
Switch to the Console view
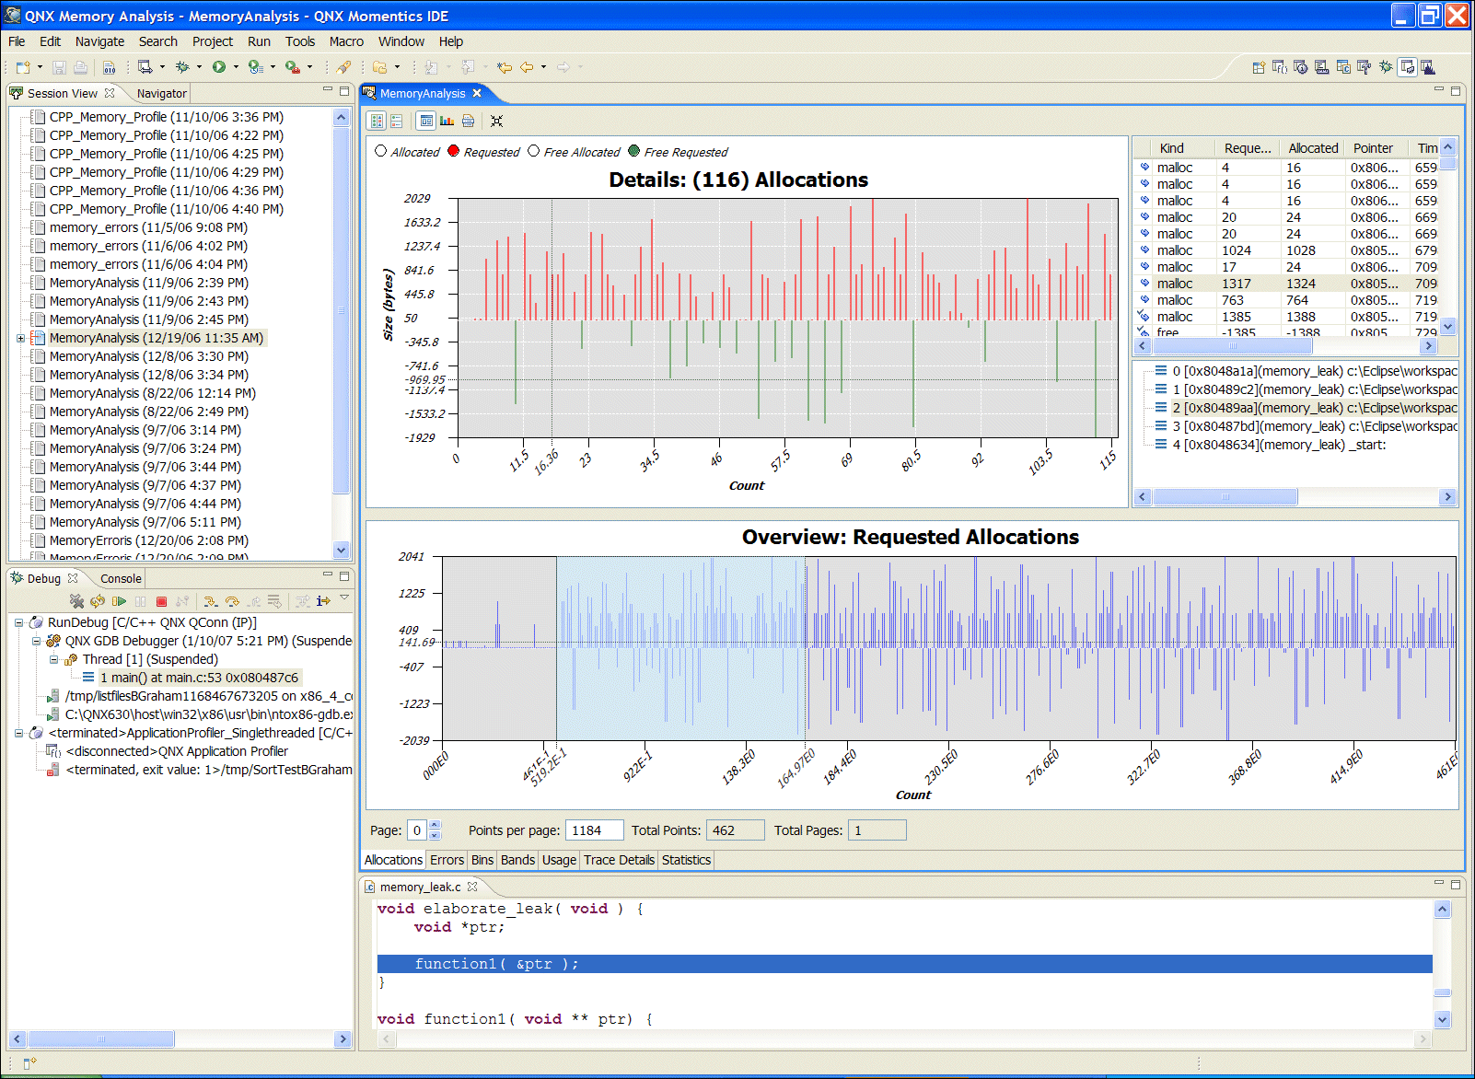[119, 578]
